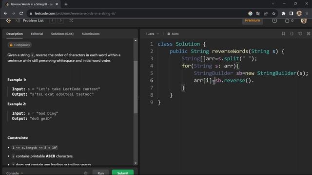Toggle editor fullscreen icon
This screenshot has height=175, width=312.
pos(309,34)
